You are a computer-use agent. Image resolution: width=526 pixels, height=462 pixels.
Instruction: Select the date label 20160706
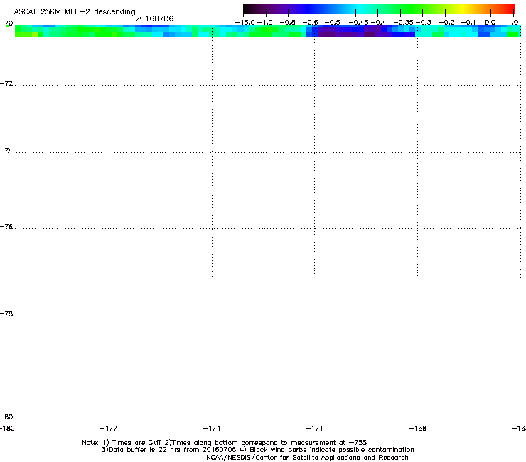coord(154,18)
